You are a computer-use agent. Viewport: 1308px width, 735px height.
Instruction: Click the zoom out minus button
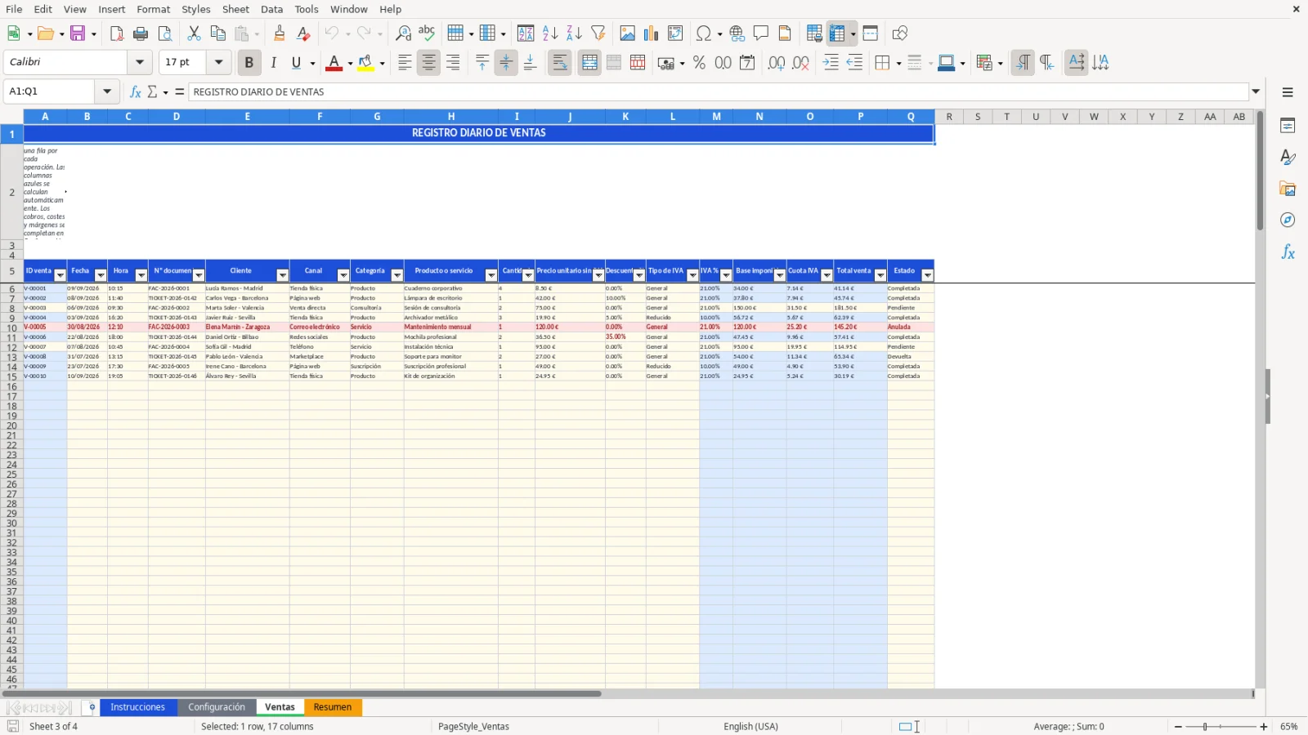1178,727
